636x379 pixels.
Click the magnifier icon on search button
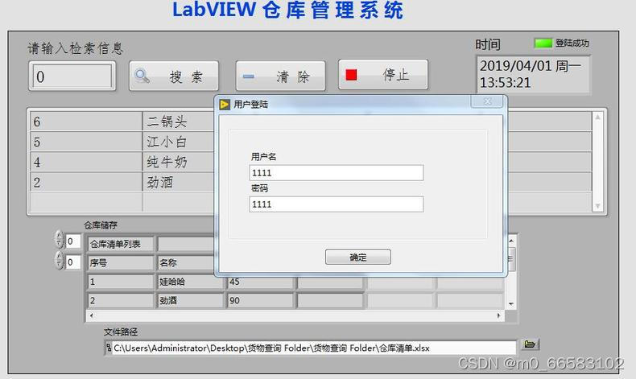pos(142,76)
